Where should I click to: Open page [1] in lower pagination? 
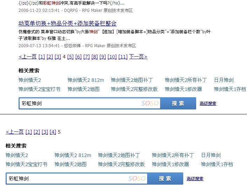click(x=29, y=132)
